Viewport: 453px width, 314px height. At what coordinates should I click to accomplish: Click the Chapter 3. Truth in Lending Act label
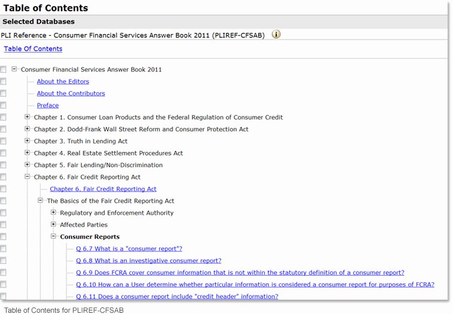(81, 141)
